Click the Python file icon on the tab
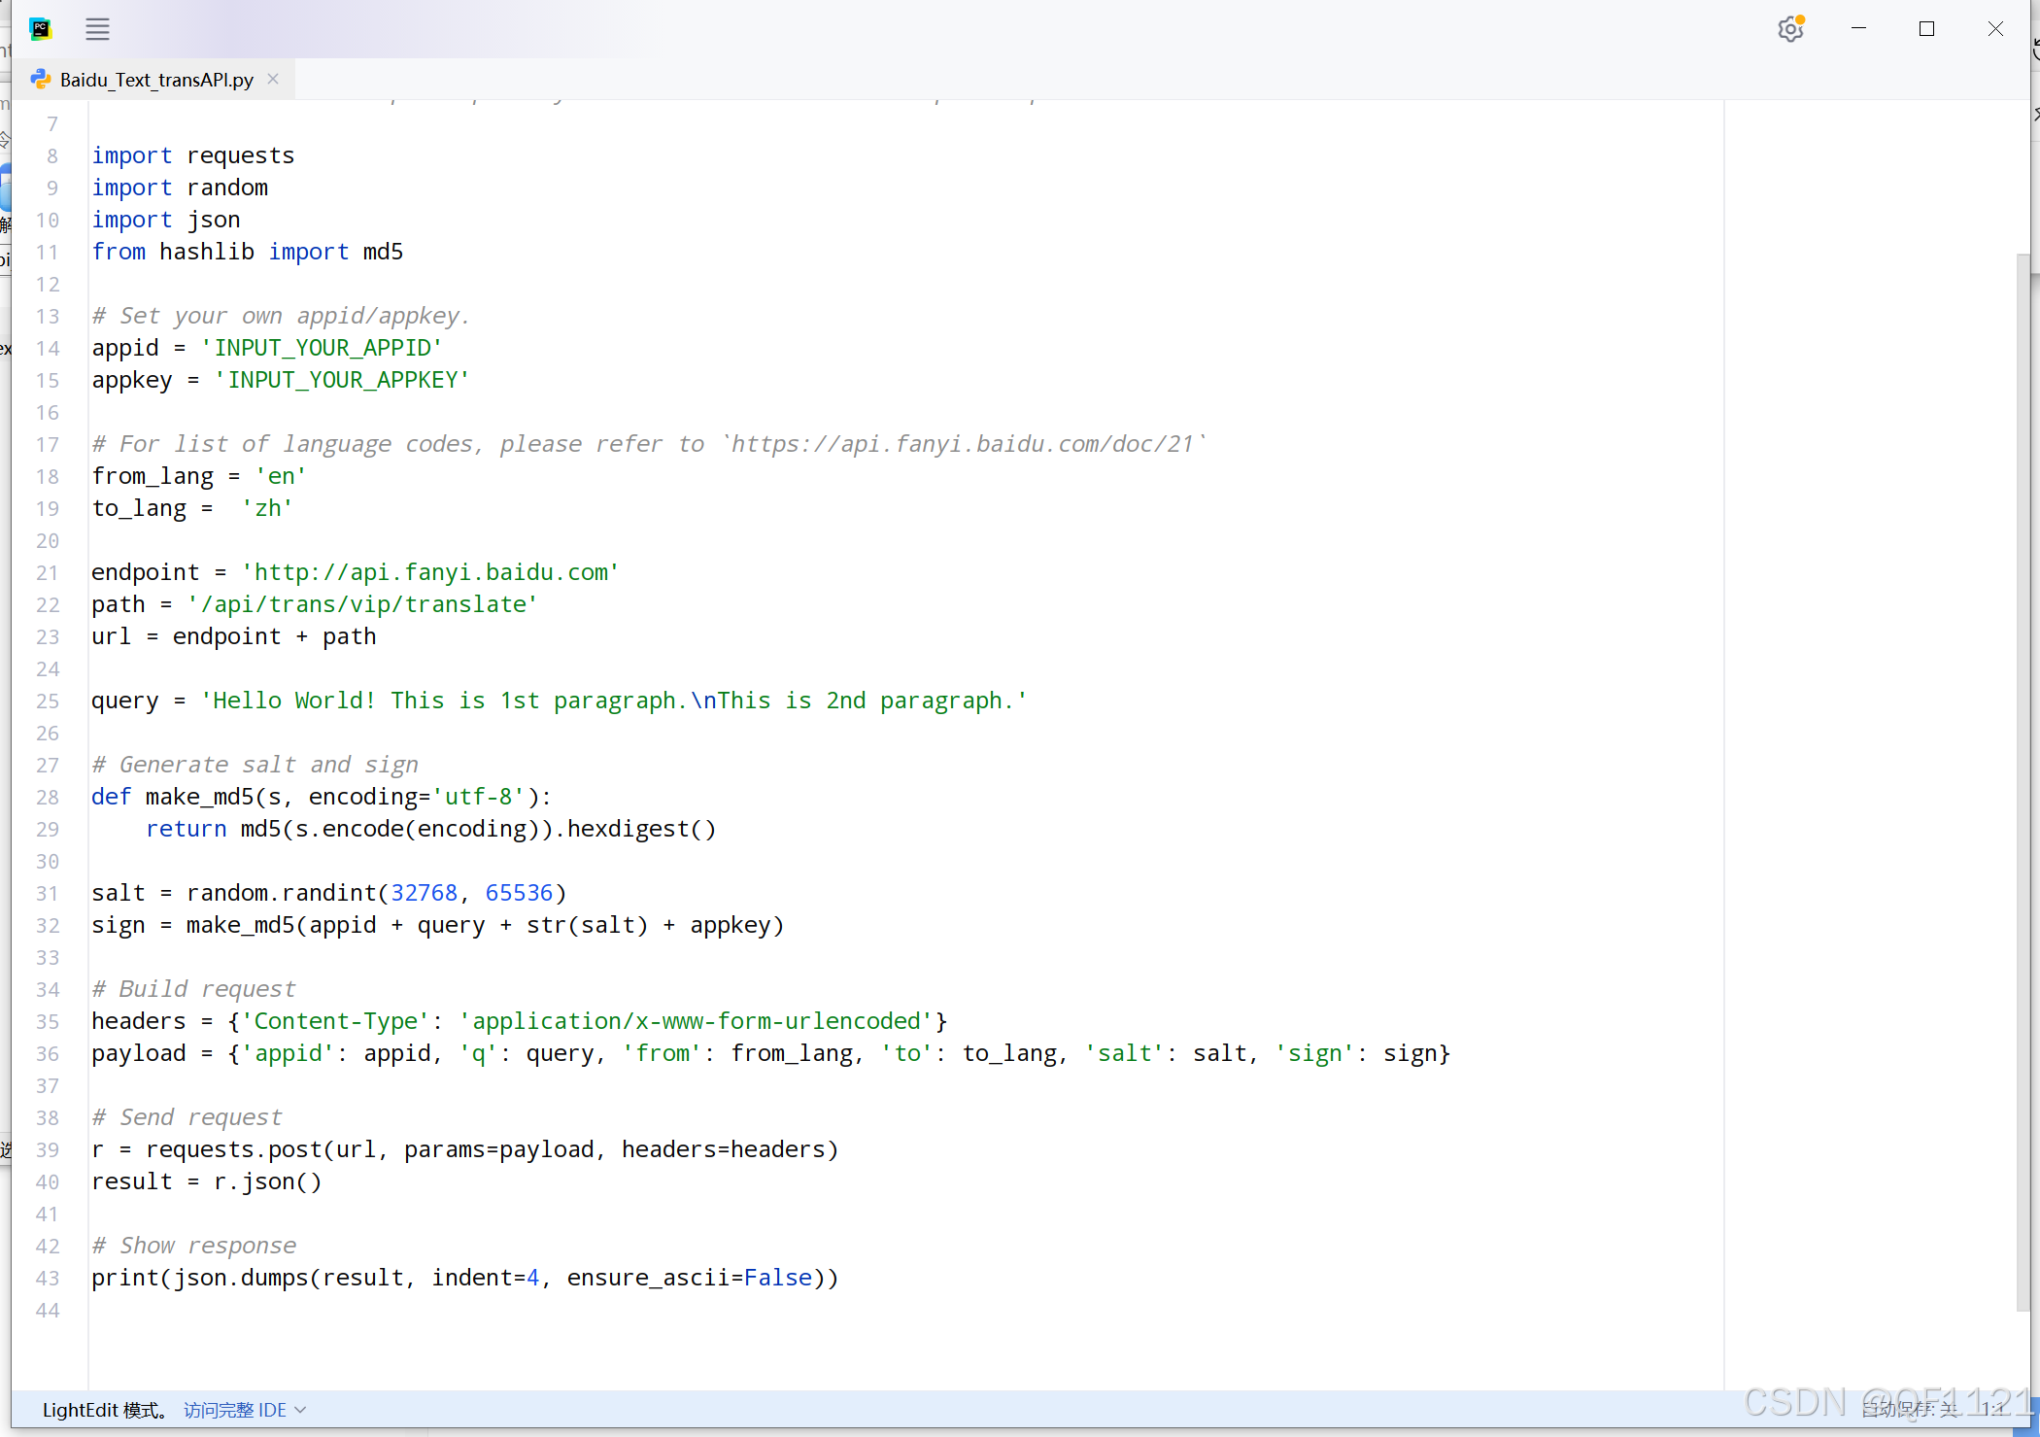2040x1437 pixels. pos(41,80)
